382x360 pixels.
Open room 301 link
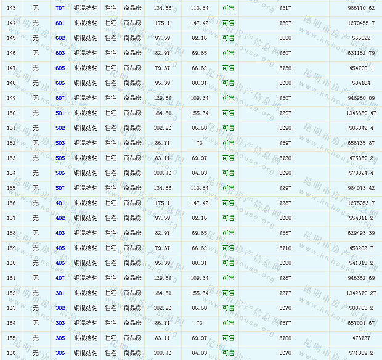click(60, 293)
